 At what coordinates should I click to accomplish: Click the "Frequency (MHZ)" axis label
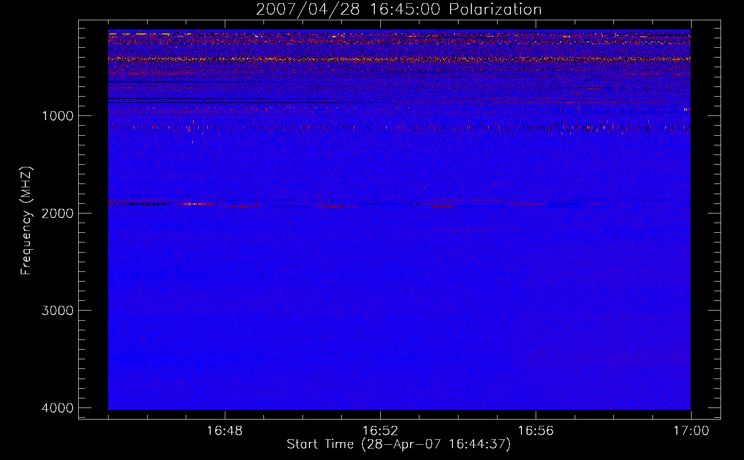click(26, 221)
